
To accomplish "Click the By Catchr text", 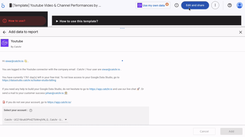I will pos(16,47).
